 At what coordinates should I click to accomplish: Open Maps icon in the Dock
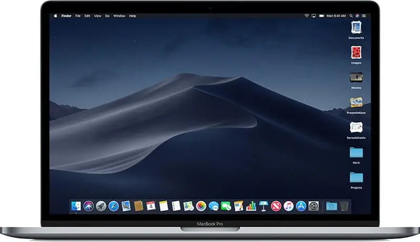[188, 206]
